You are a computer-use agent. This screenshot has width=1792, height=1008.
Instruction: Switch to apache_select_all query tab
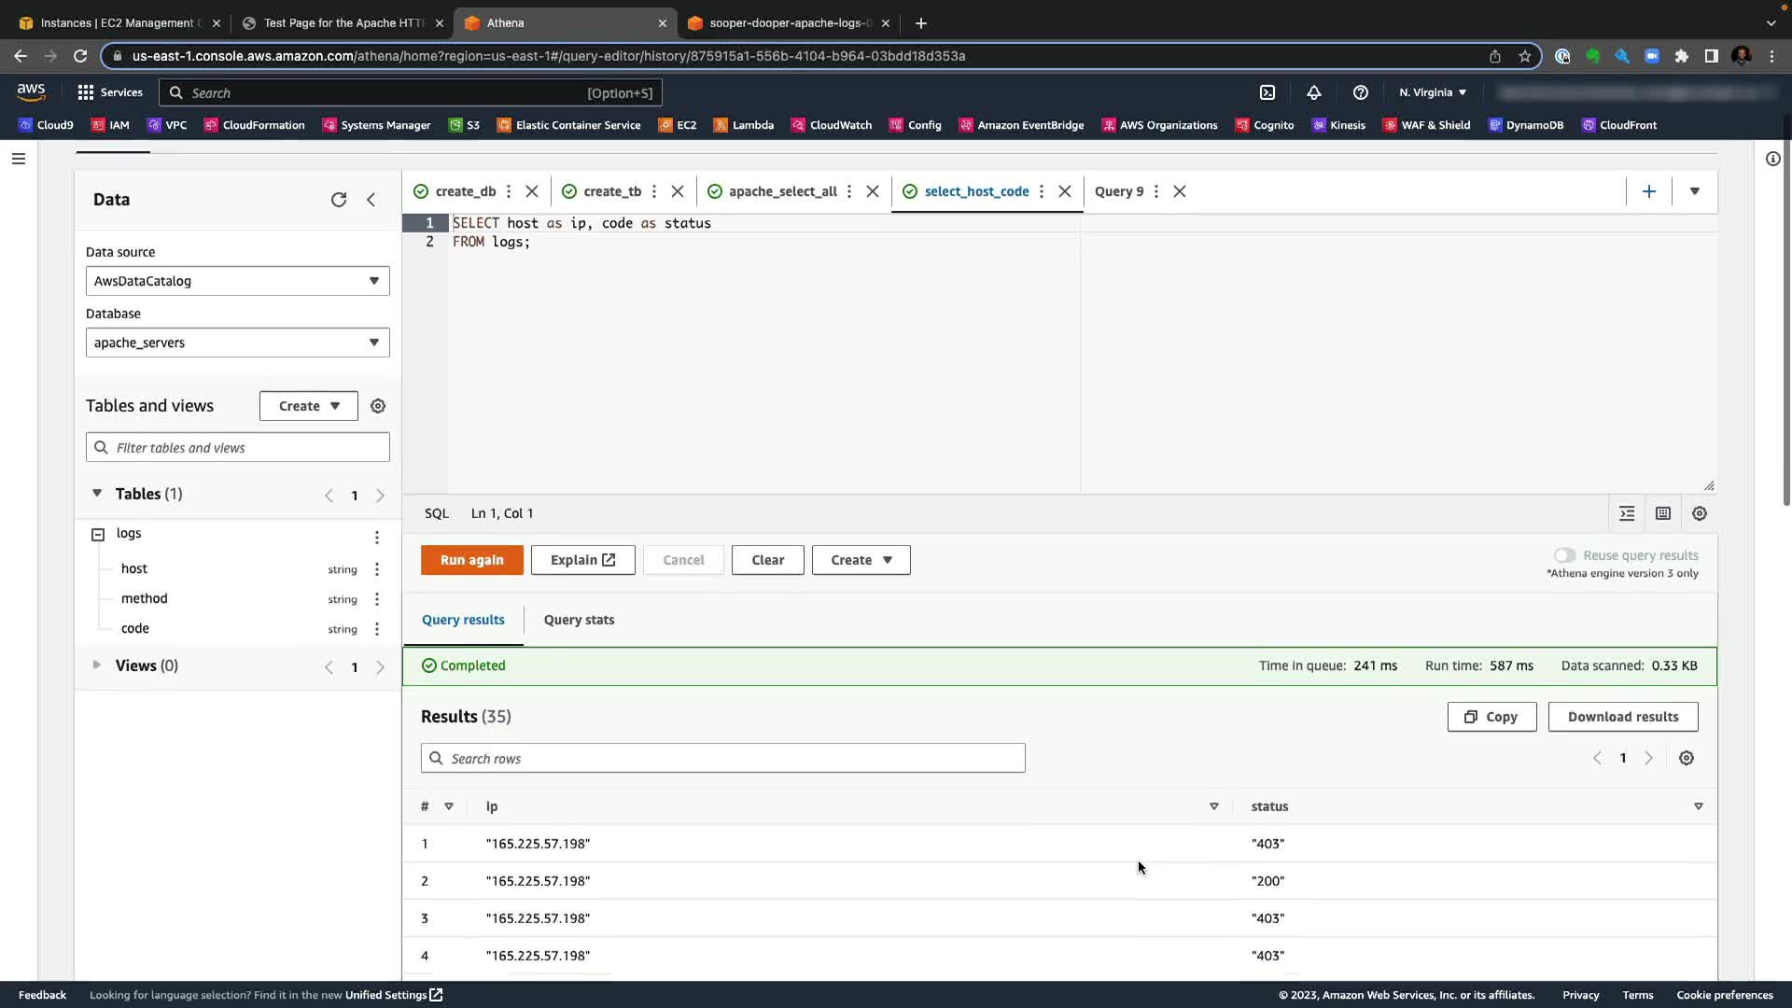click(782, 191)
